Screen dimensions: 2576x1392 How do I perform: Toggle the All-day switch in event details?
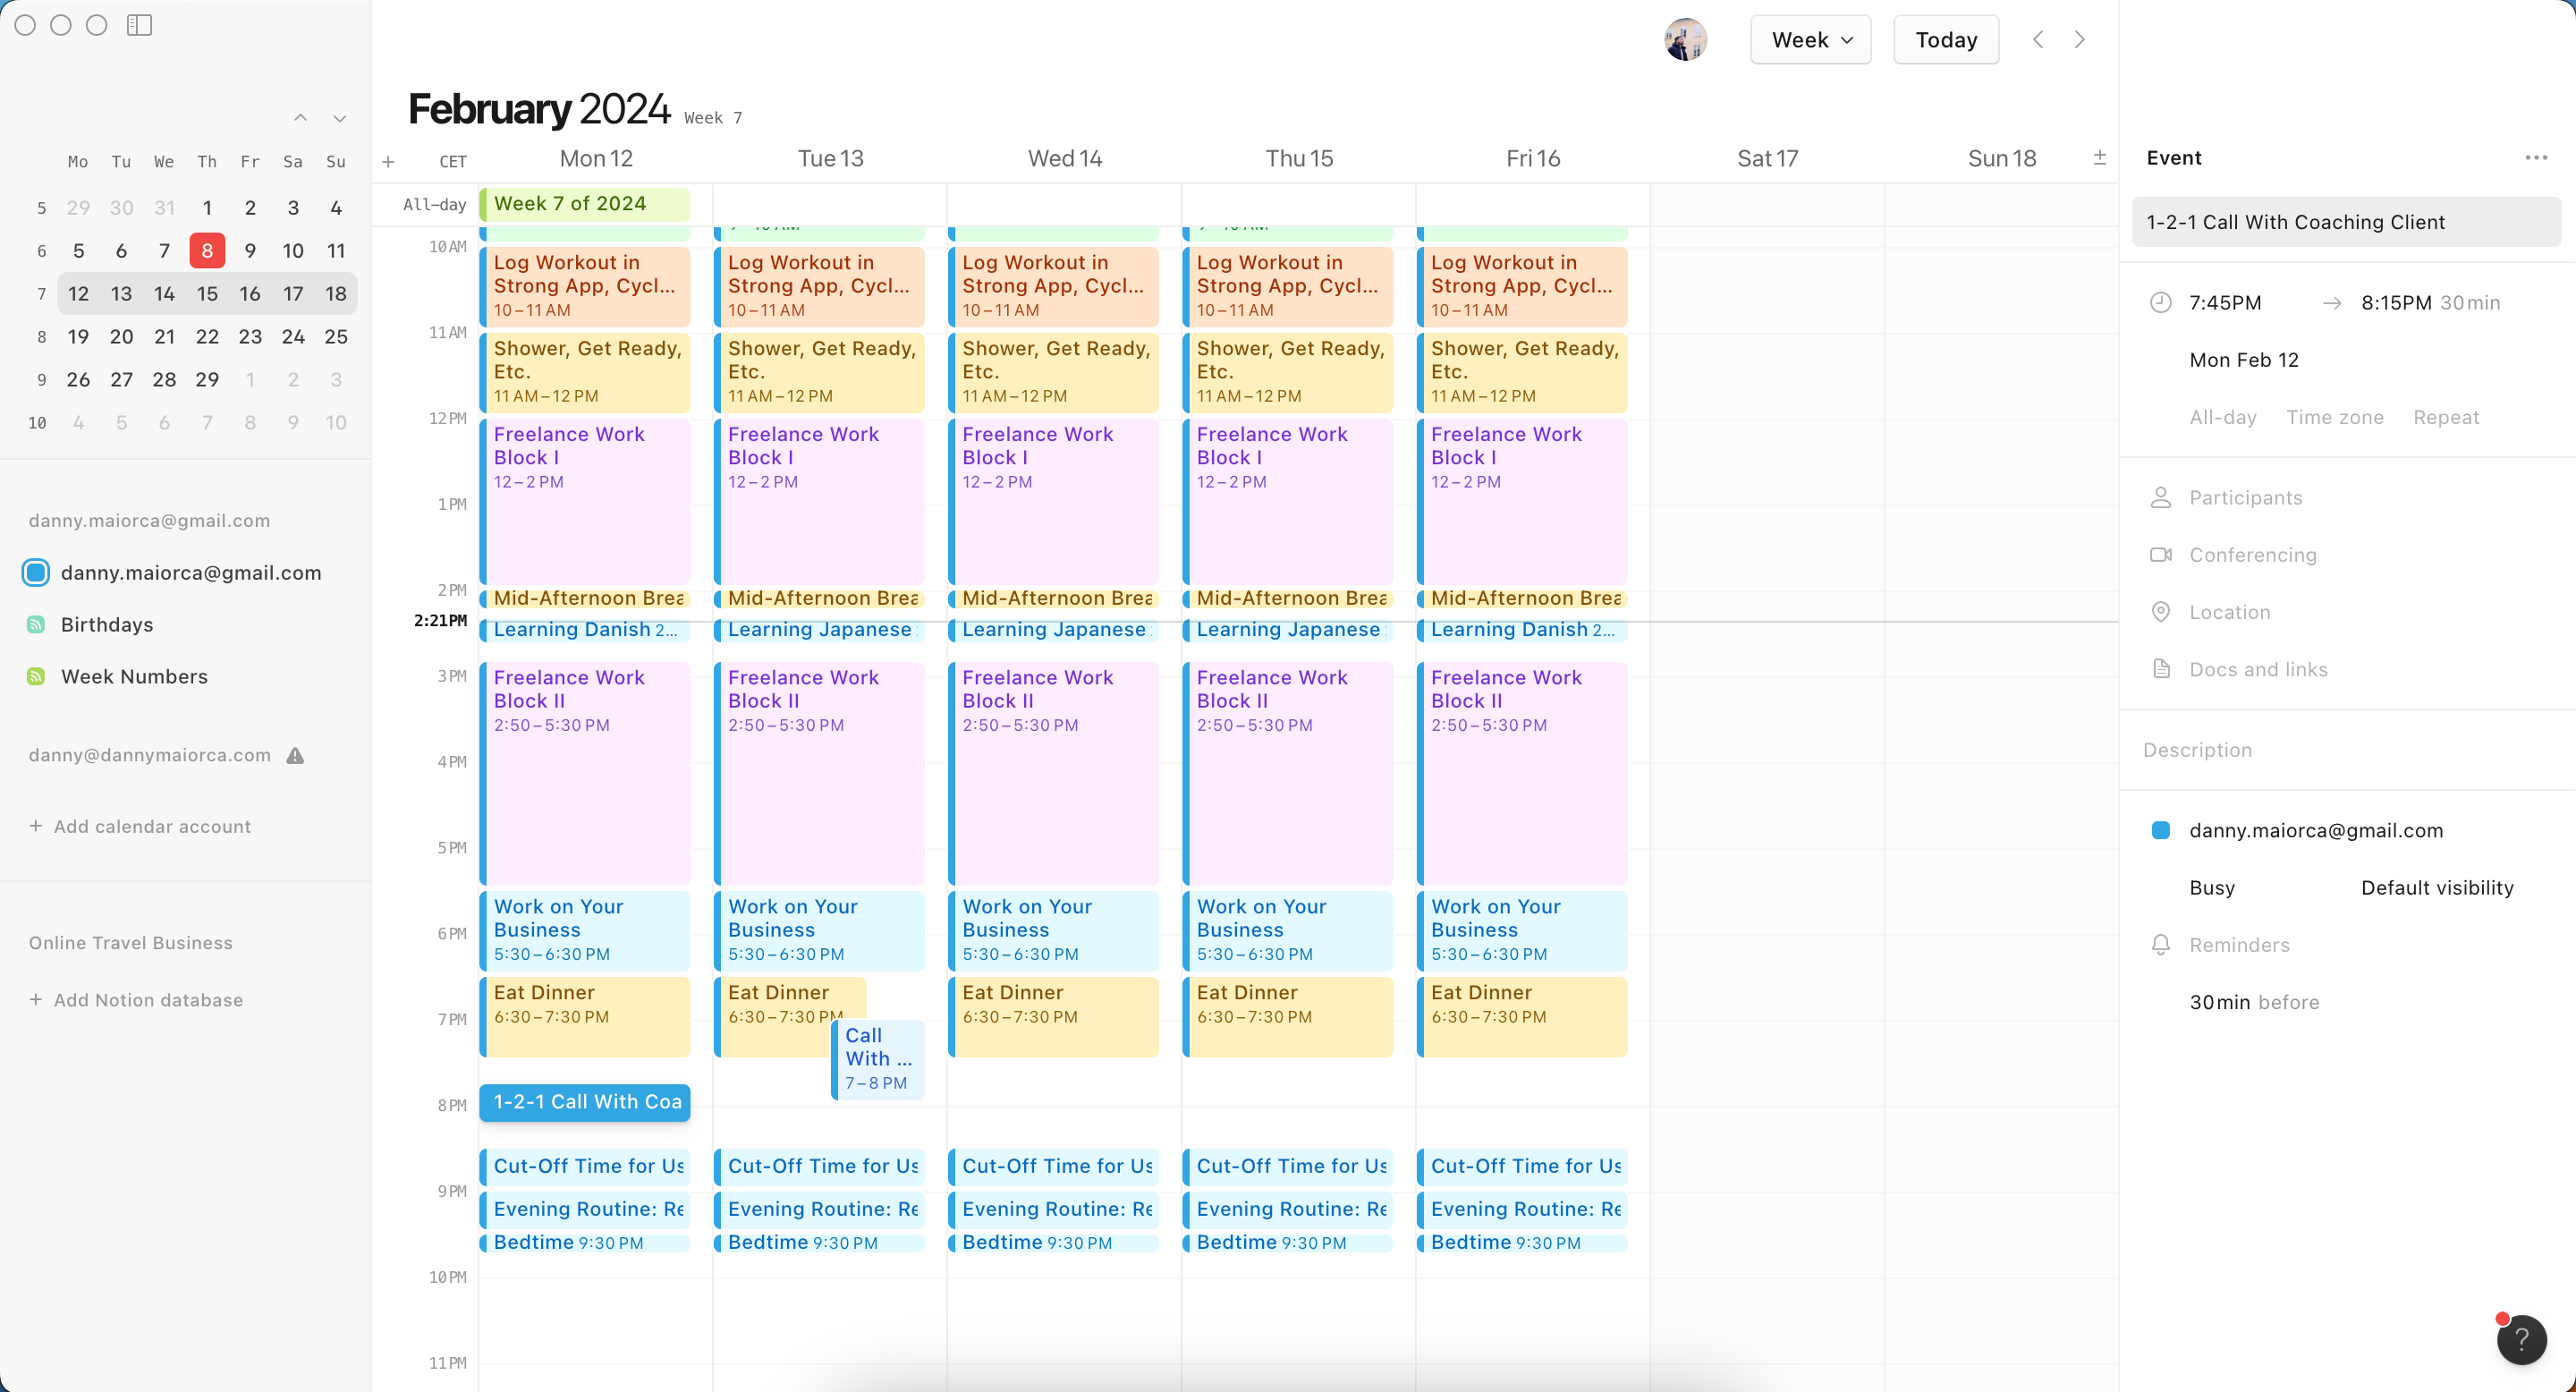(2221, 417)
